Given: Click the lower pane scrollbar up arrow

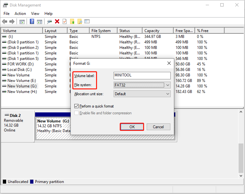Looking at the screenshot, I should point(241,112).
